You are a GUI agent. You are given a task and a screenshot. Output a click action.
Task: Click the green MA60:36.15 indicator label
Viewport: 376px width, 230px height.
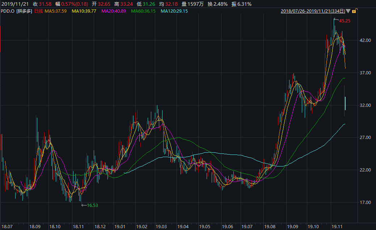pyautogui.click(x=143, y=12)
